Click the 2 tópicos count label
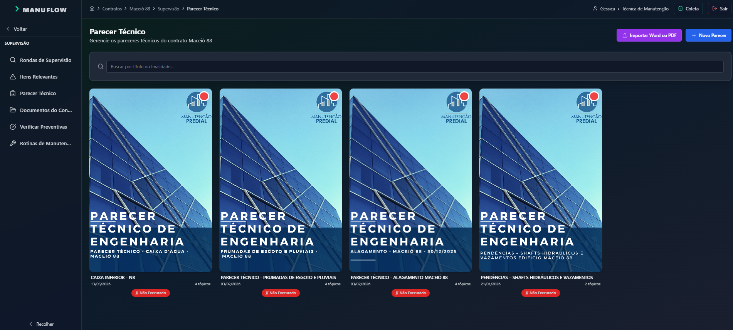The height and width of the screenshot is (330, 733). (x=592, y=284)
